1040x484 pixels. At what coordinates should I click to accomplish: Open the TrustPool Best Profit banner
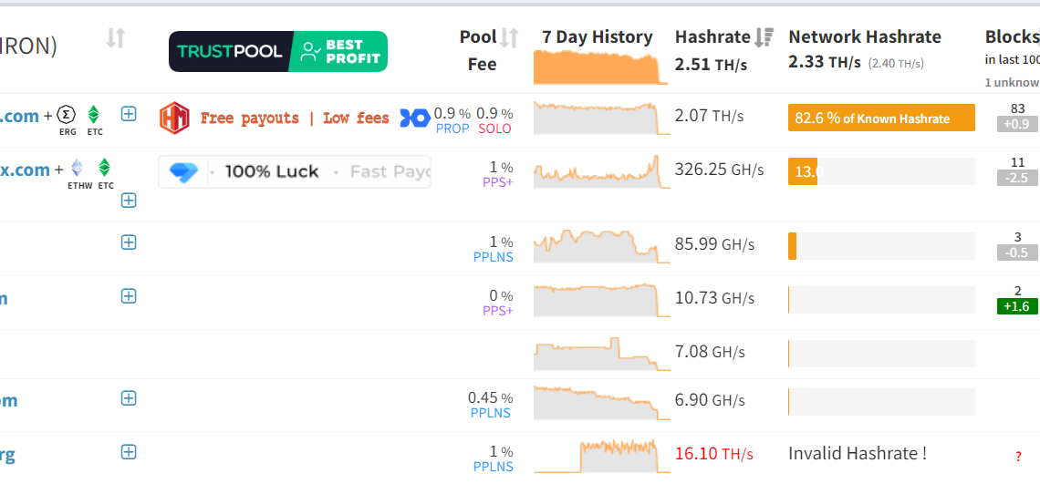pos(278,52)
